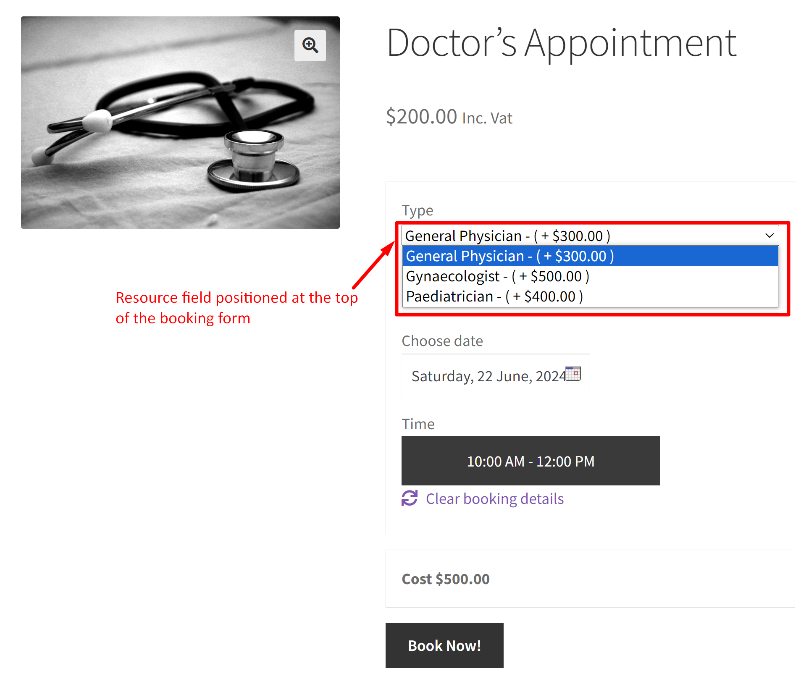The height and width of the screenshot is (679, 801).
Task: Click the Clear booking details link
Action: [494, 499]
